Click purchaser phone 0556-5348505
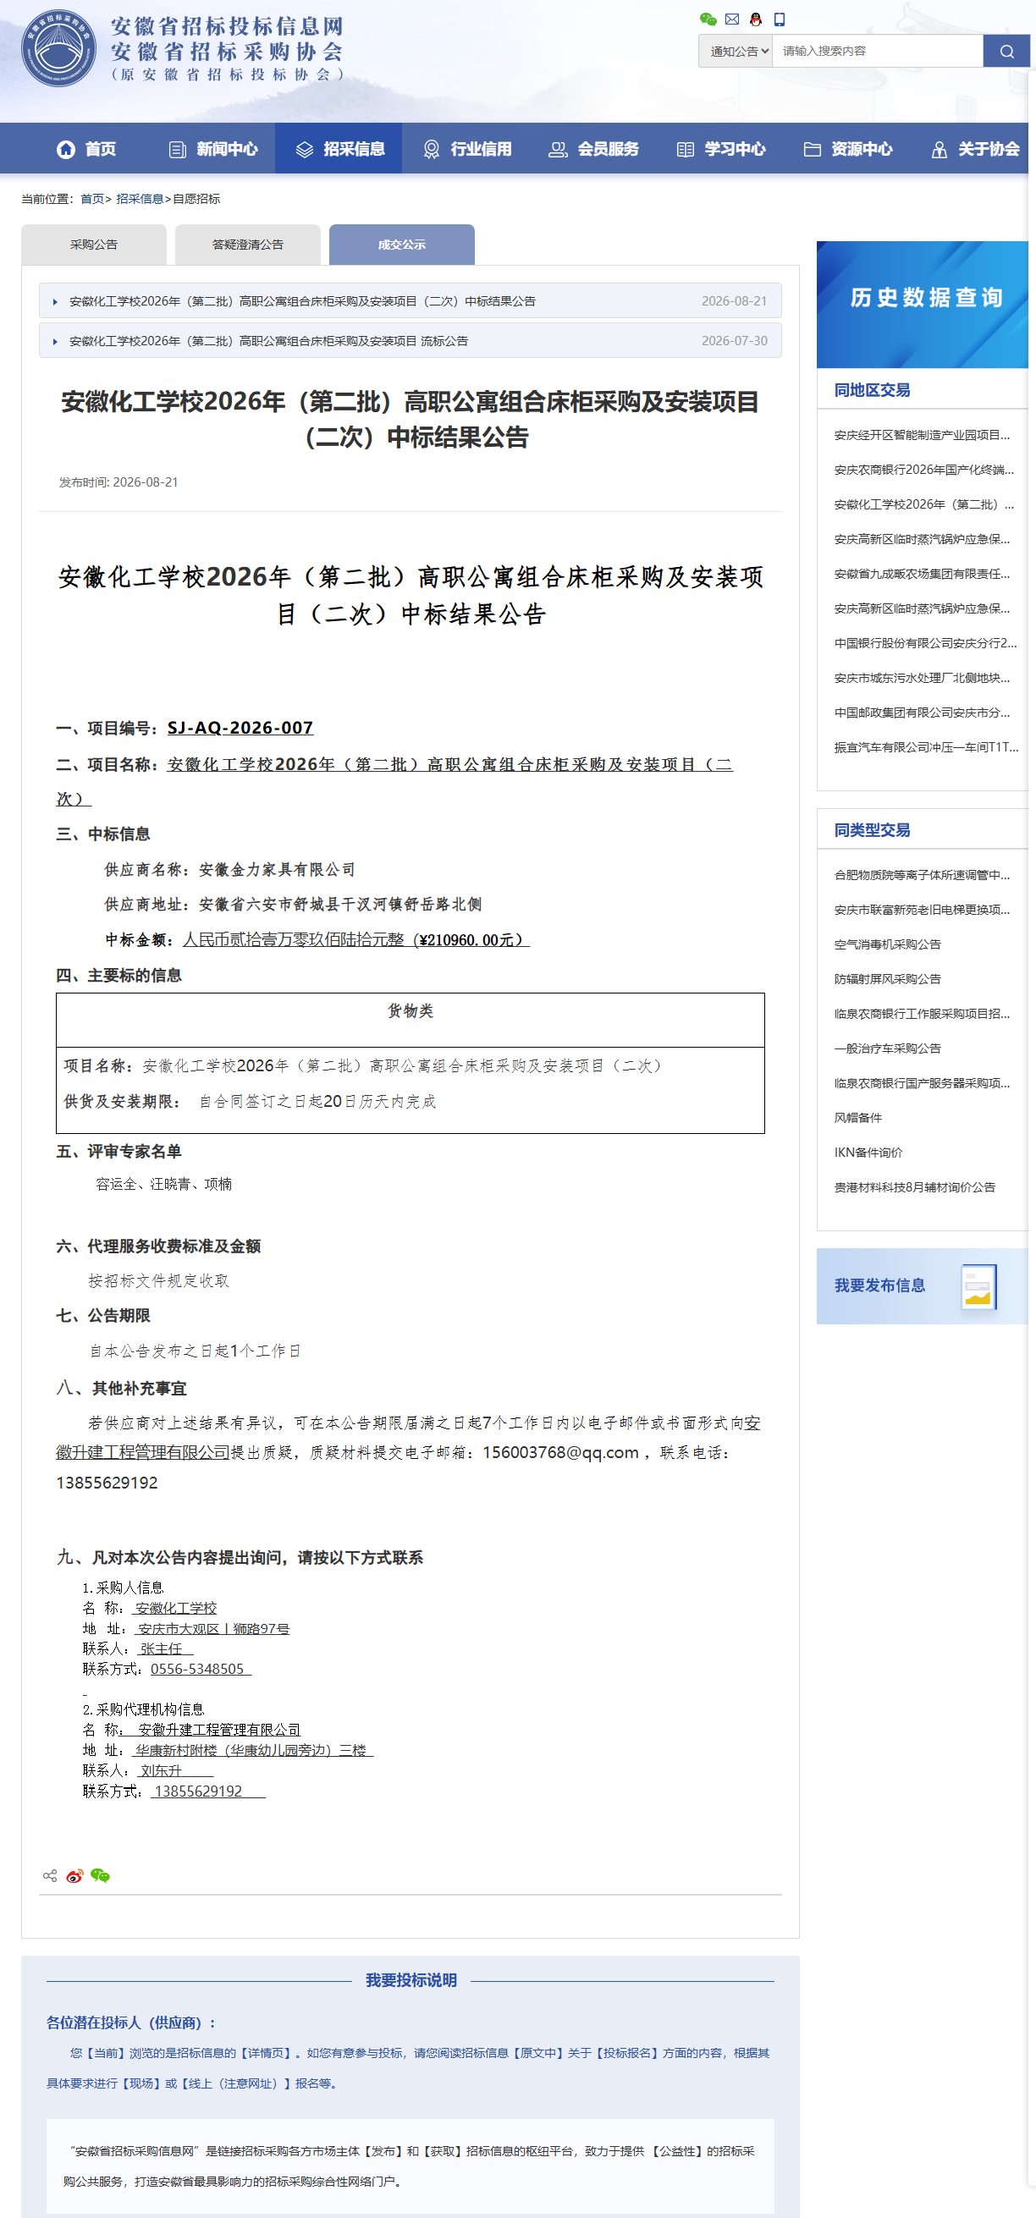 click(x=197, y=1669)
